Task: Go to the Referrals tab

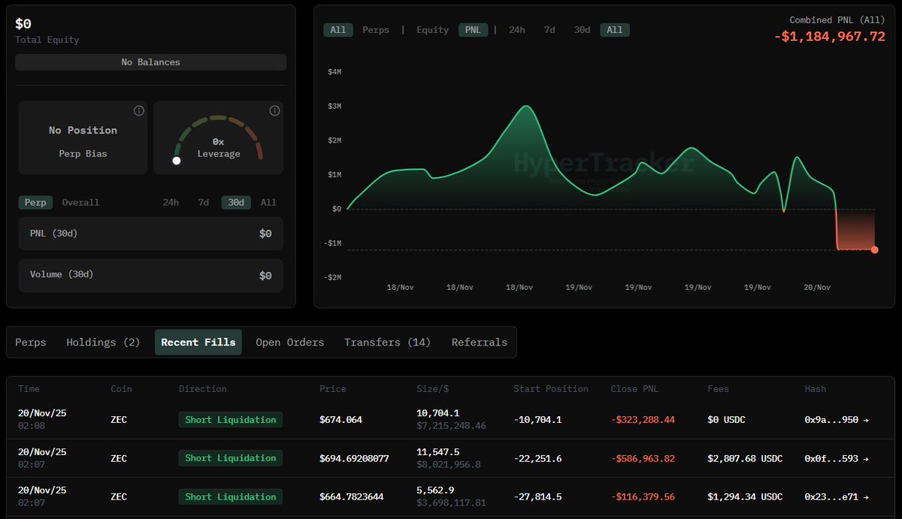Action: pyautogui.click(x=479, y=342)
